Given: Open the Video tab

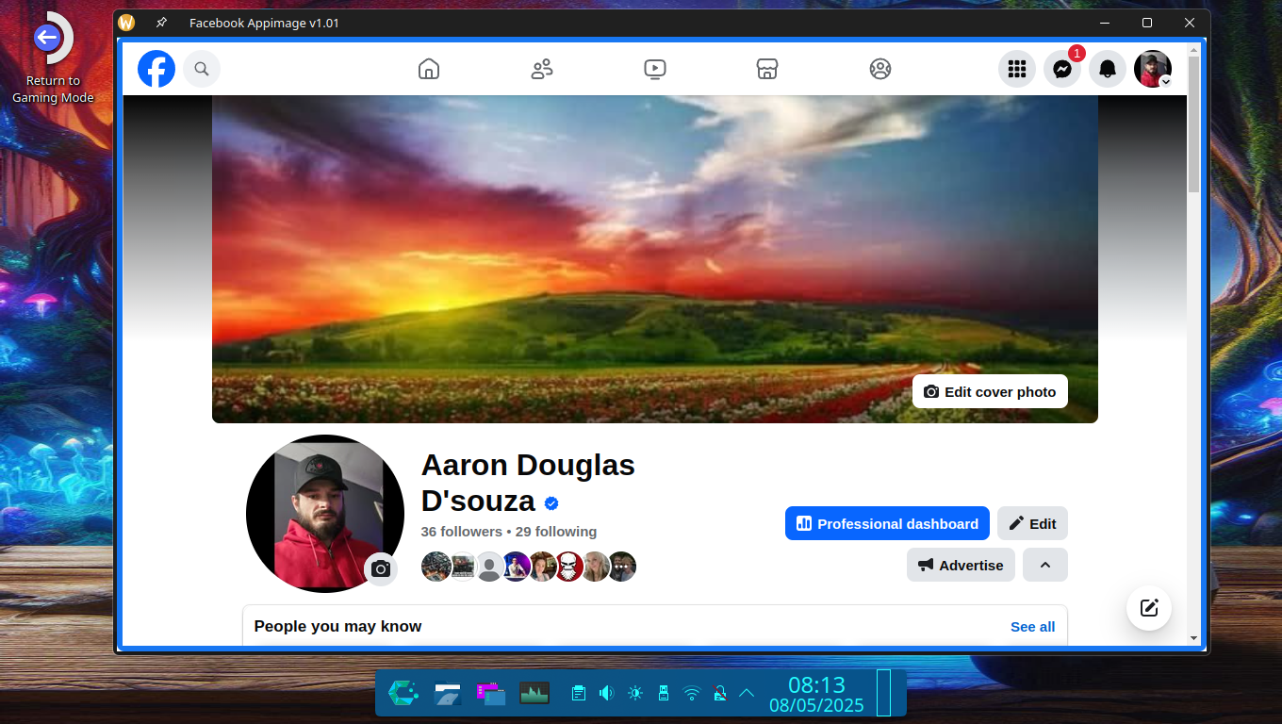Looking at the screenshot, I should point(655,69).
